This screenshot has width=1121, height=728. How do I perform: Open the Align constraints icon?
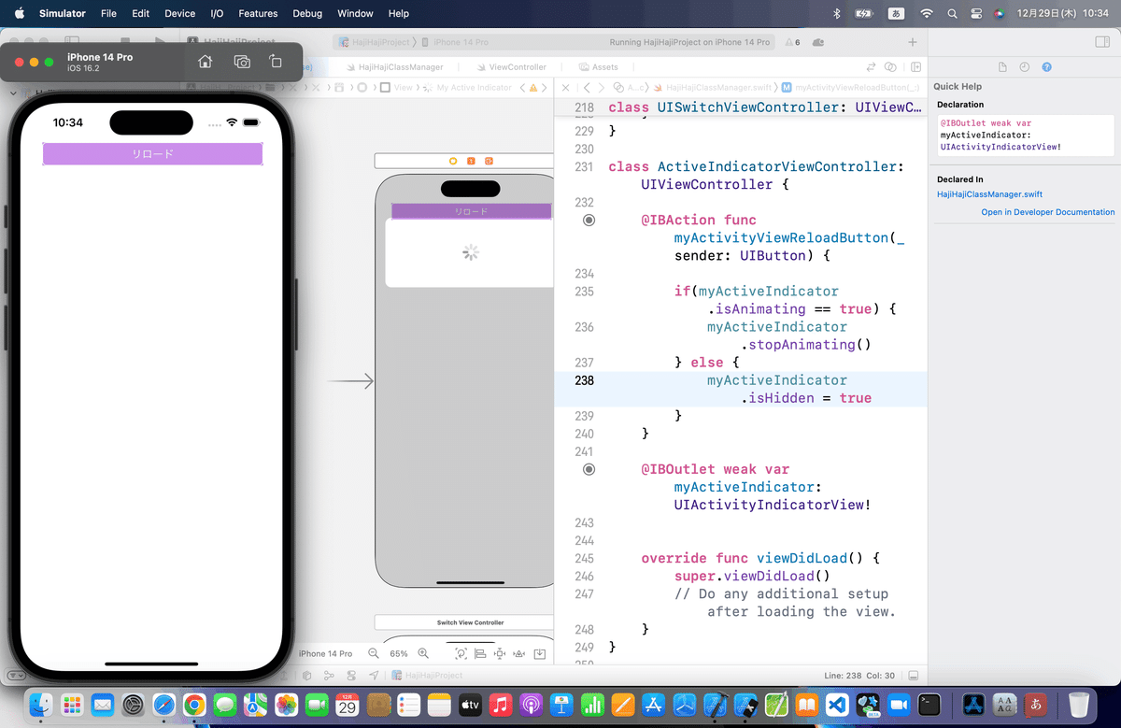pos(480,653)
